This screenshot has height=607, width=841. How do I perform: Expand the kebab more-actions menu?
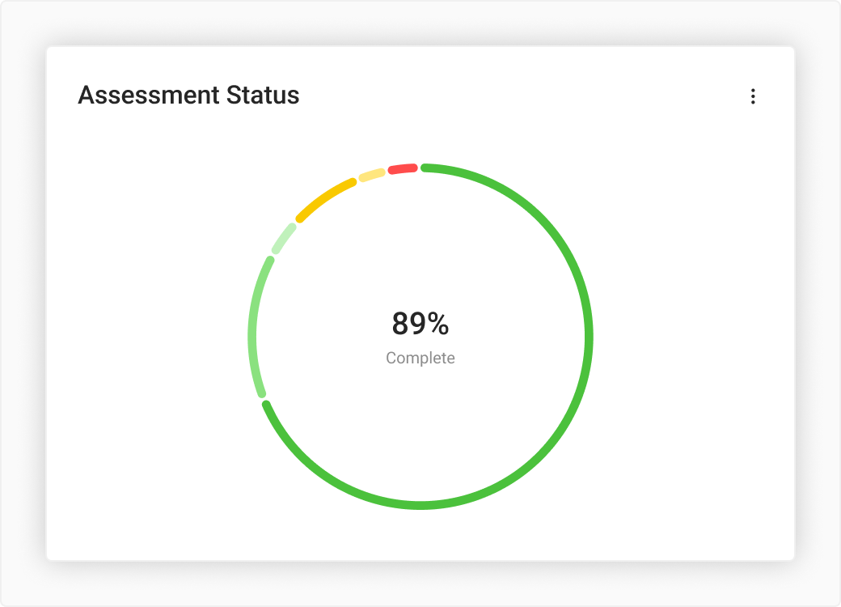click(x=753, y=96)
